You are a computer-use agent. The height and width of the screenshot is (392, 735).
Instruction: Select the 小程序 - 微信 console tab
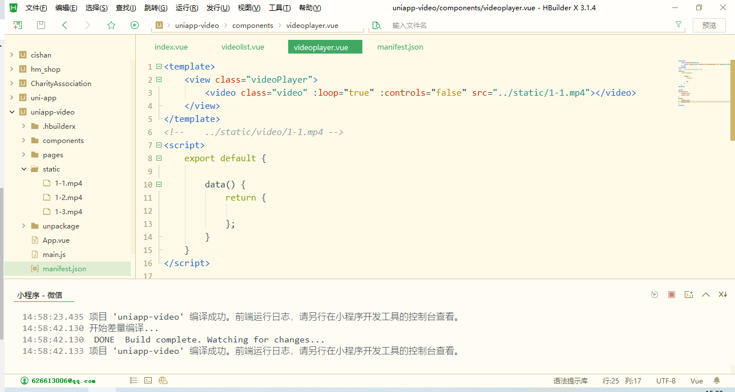[39, 295]
